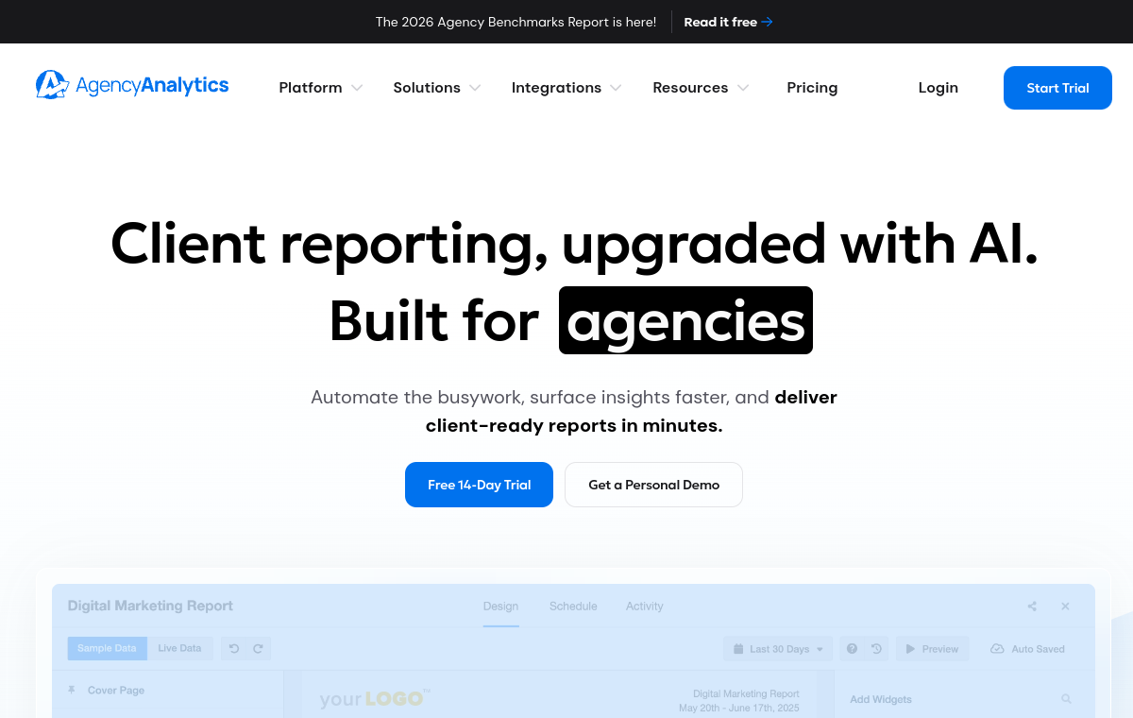The image size is (1133, 718).
Task: Open the Last 30 Days date dropdown
Action: click(x=778, y=649)
